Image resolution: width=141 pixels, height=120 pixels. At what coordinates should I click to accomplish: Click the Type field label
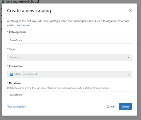[x=12, y=49]
